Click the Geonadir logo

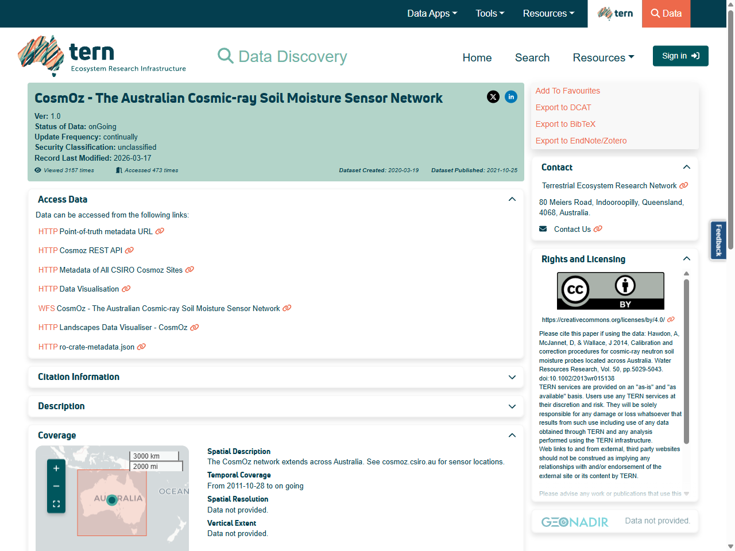point(575,522)
